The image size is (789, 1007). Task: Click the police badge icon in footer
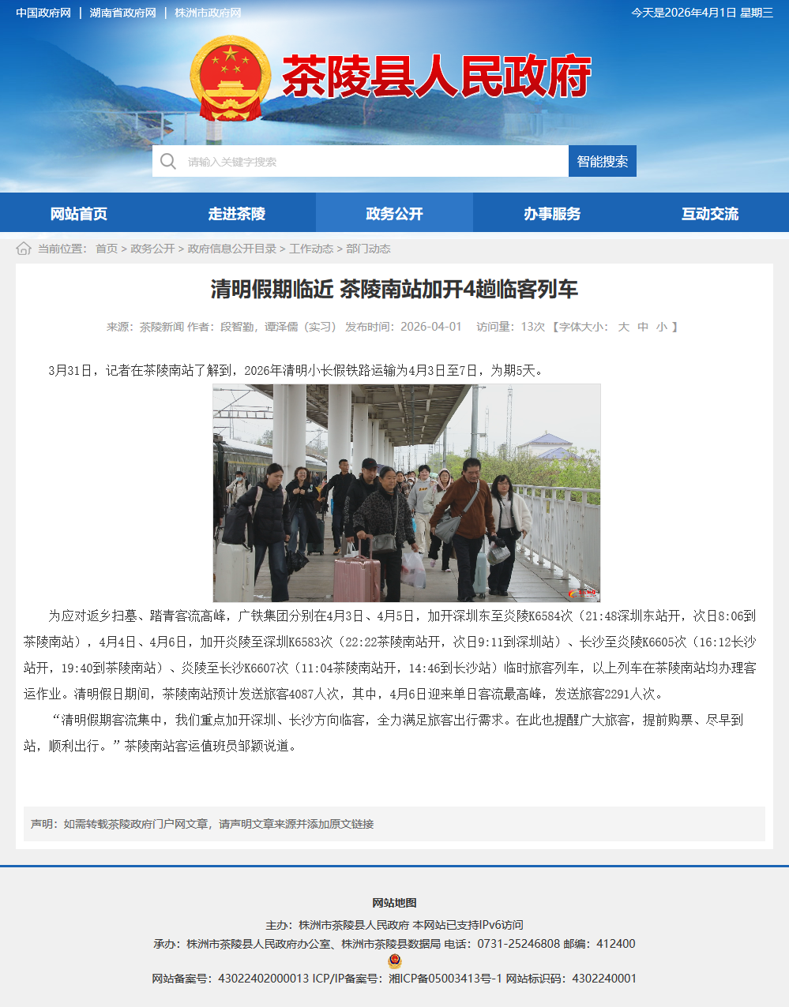[395, 961]
